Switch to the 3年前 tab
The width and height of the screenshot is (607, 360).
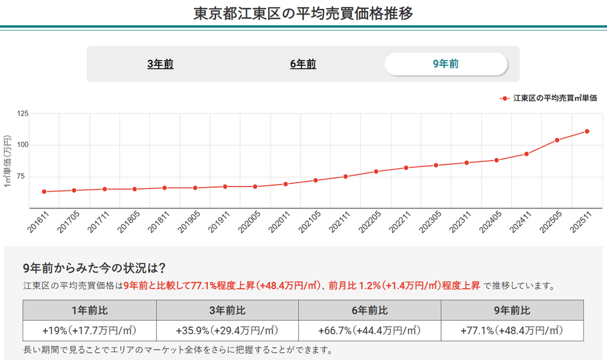(160, 64)
